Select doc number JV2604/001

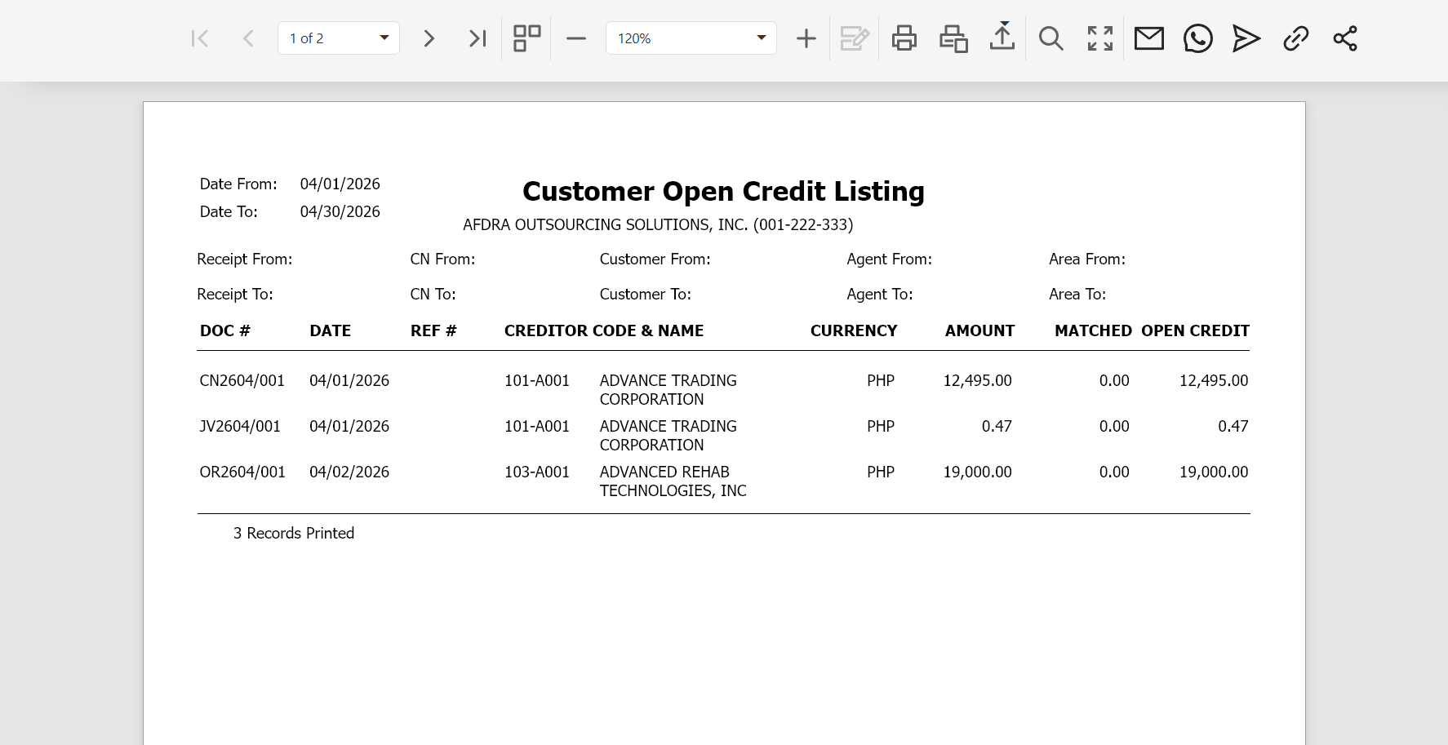pyautogui.click(x=240, y=426)
